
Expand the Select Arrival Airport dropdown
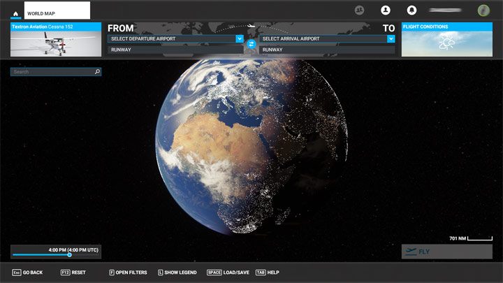pos(391,39)
